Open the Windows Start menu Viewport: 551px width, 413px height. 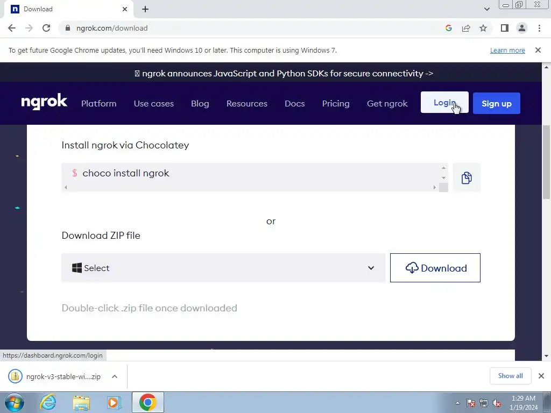(x=15, y=402)
